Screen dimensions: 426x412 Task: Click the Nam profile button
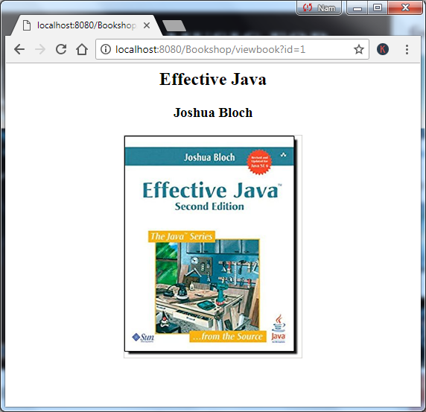click(x=319, y=8)
